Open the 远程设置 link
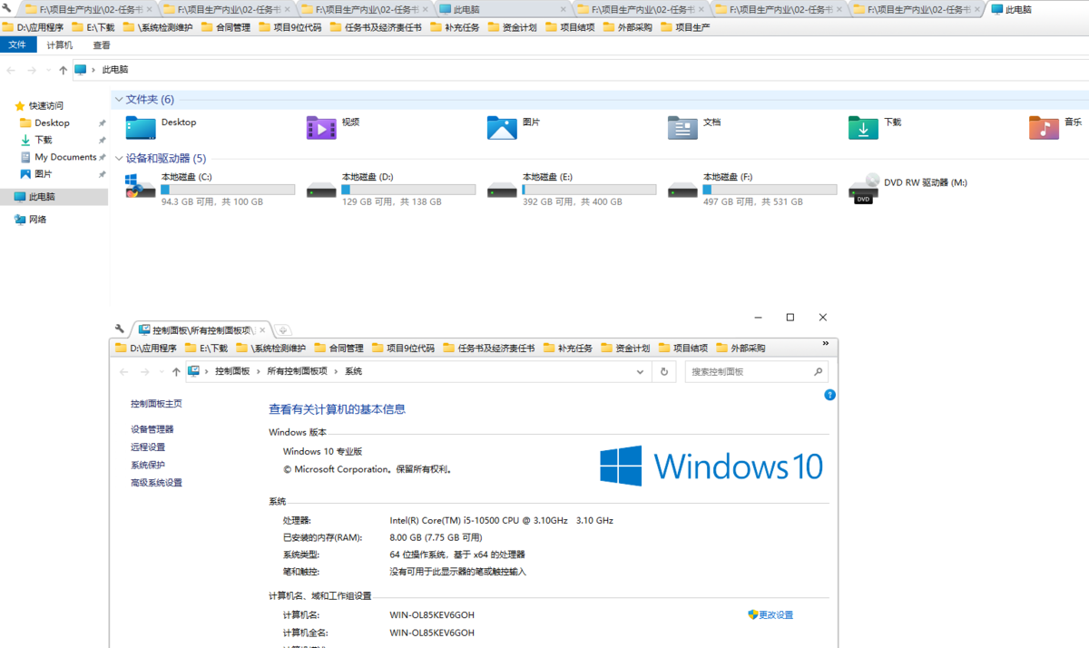This screenshot has height=648, width=1089. [x=148, y=447]
